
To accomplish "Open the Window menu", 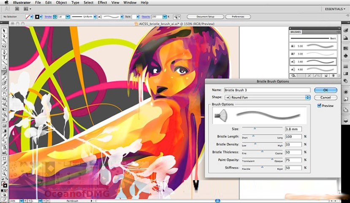I will pyautogui.click(x=130, y=3).
